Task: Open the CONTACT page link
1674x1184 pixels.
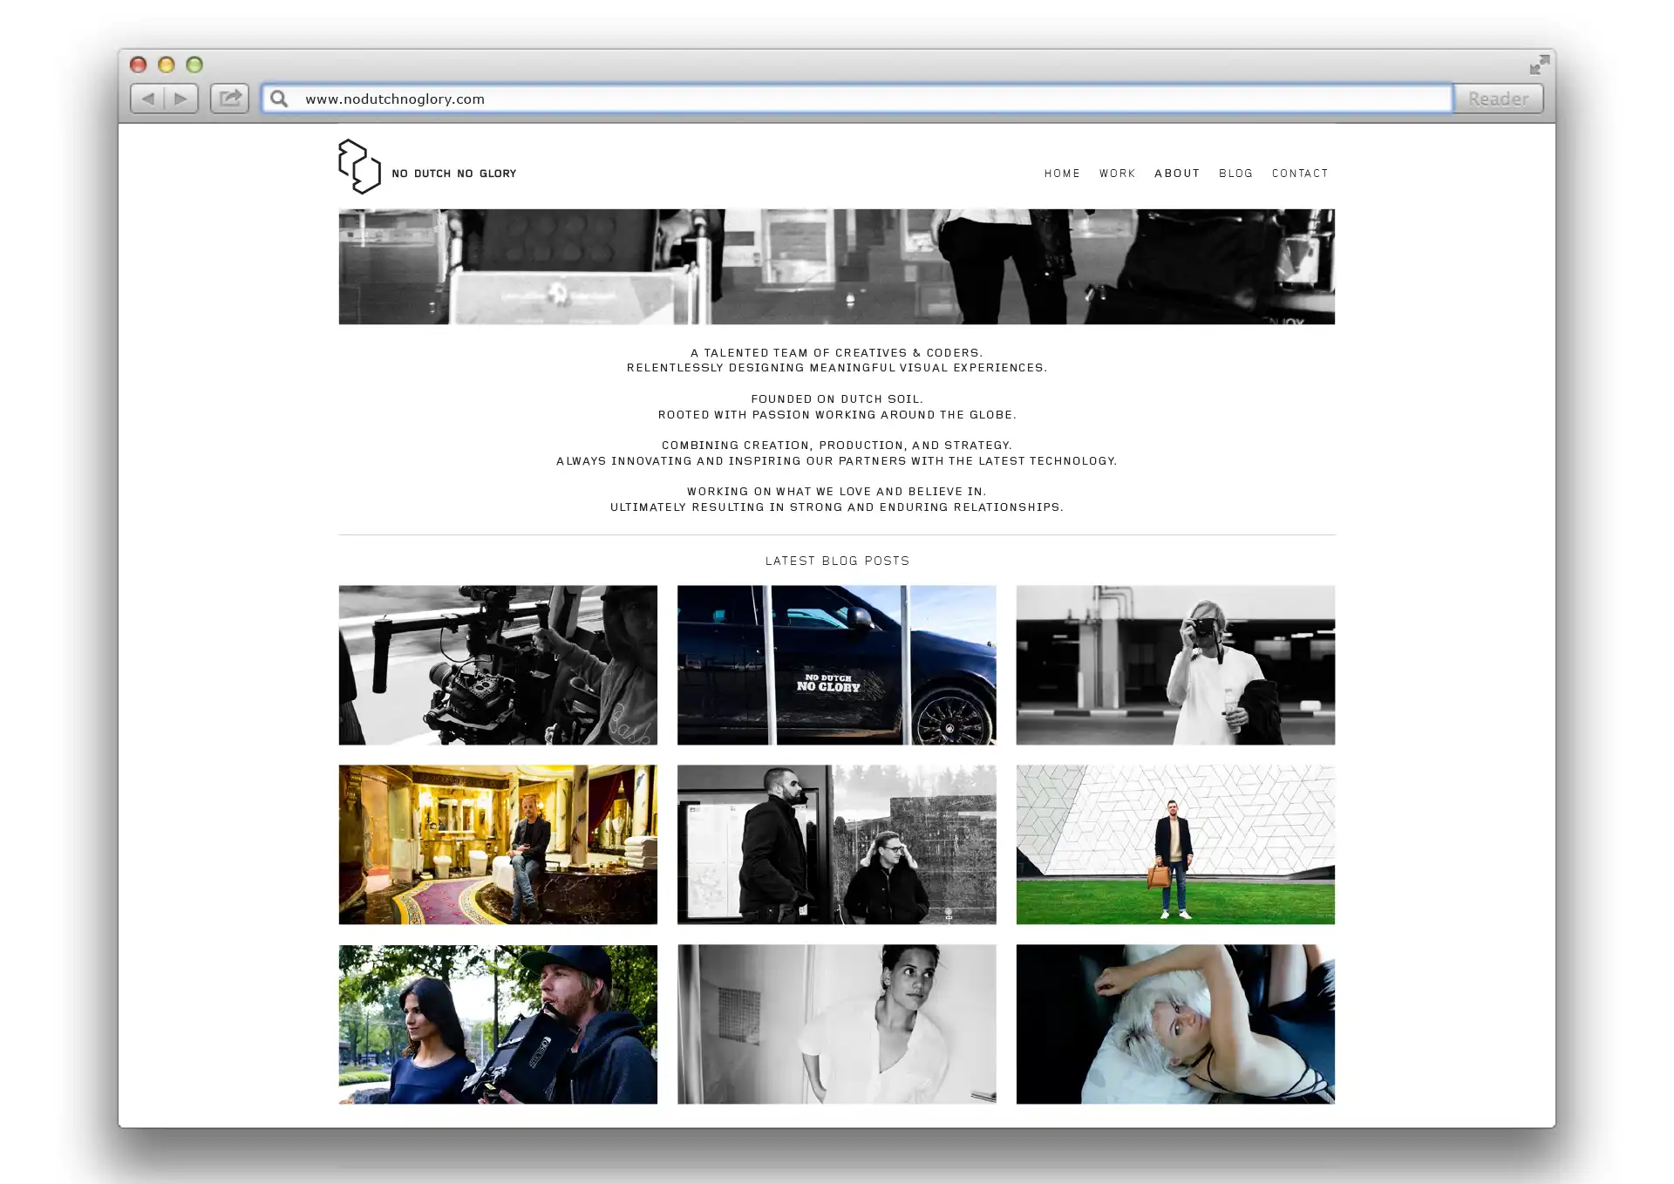Action: [1299, 174]
